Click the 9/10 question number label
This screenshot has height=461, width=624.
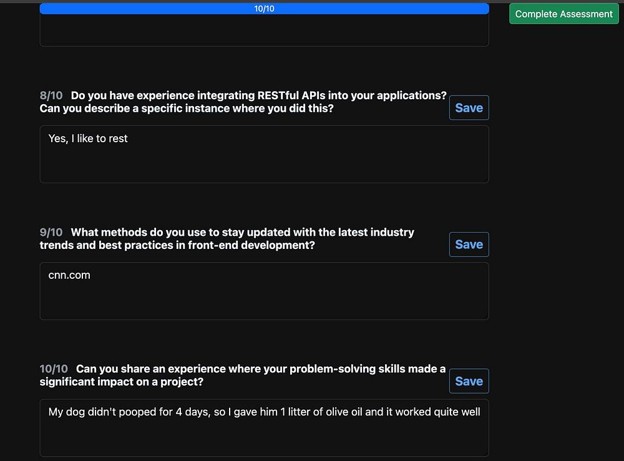click(x=51, y=232)
